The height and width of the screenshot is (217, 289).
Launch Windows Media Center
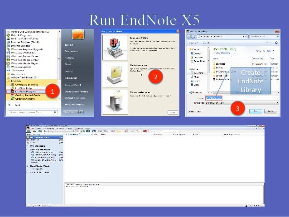pos(25,60)
